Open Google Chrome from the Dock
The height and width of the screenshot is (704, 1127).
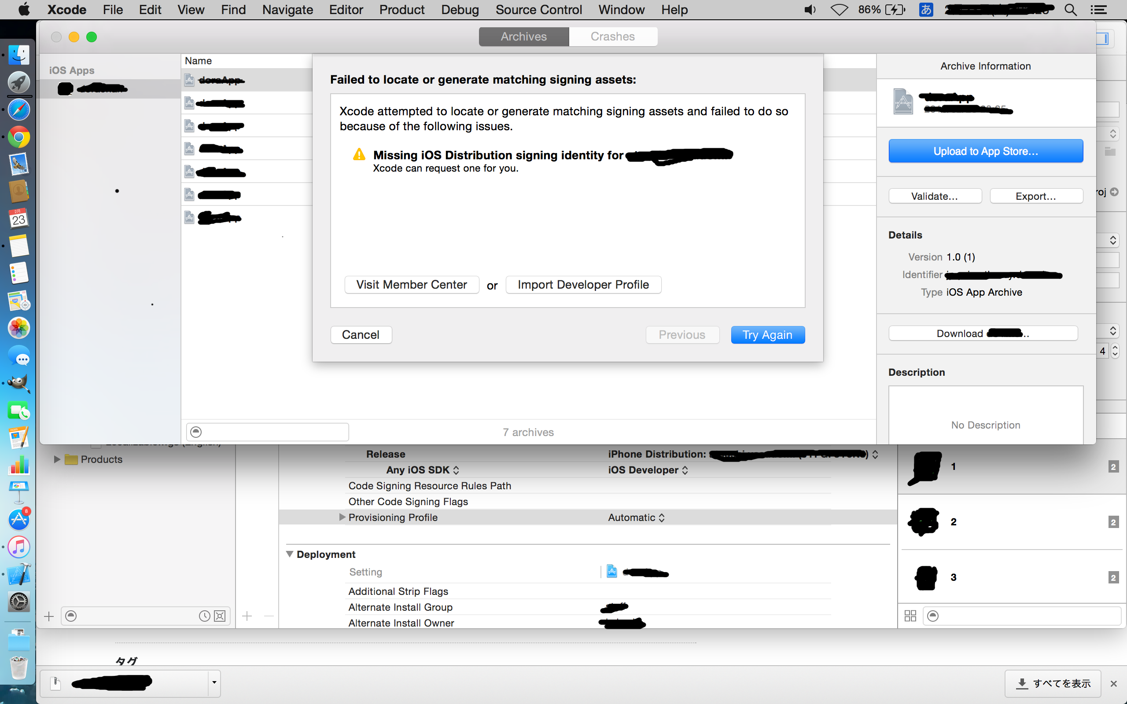[x=19, y=137]
